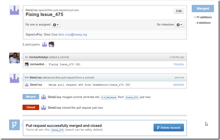Screen dimensions: 220x140
Task: Click DinisCruz's large avatar beside the pull request title
Action: click(14, 11)
